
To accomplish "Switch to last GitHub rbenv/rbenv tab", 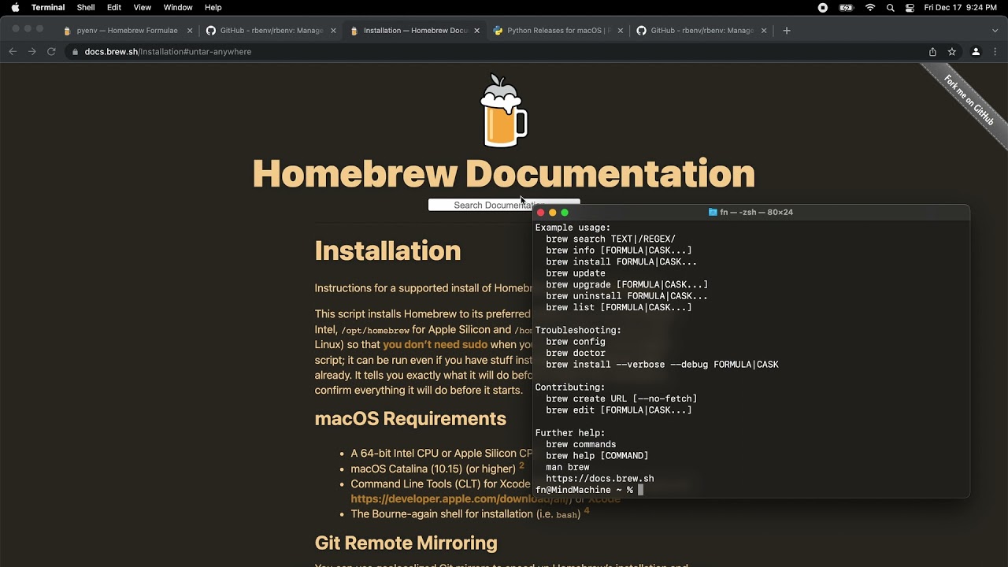I will [702, 31].
